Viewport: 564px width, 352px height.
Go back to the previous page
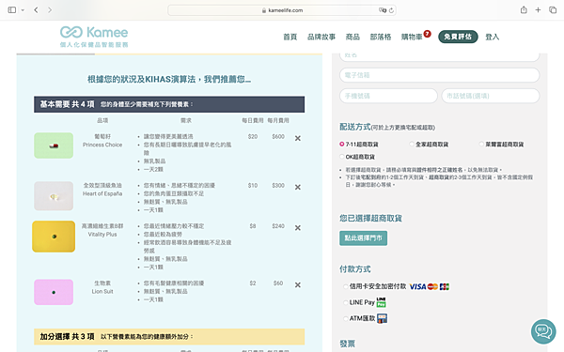(36, 9)
